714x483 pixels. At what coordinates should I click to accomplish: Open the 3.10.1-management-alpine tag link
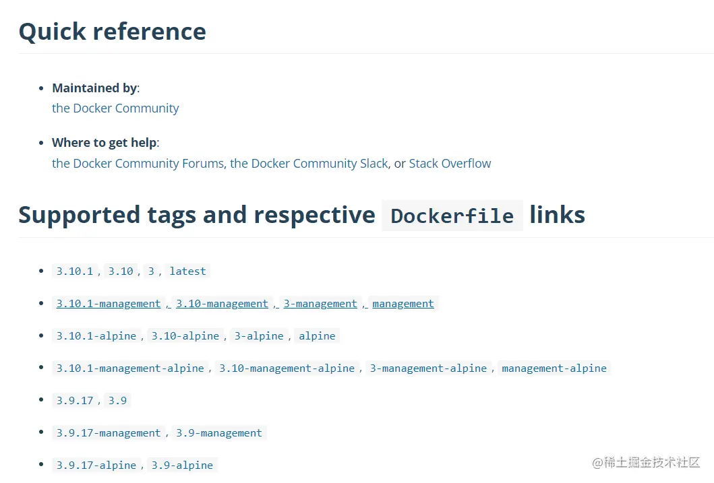[130, 368]
